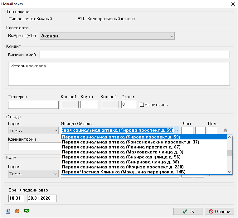Select Первая социальная аптека Комсомольский проспект 37
This screenshot has height=218, width=238.
coord(130,142)
